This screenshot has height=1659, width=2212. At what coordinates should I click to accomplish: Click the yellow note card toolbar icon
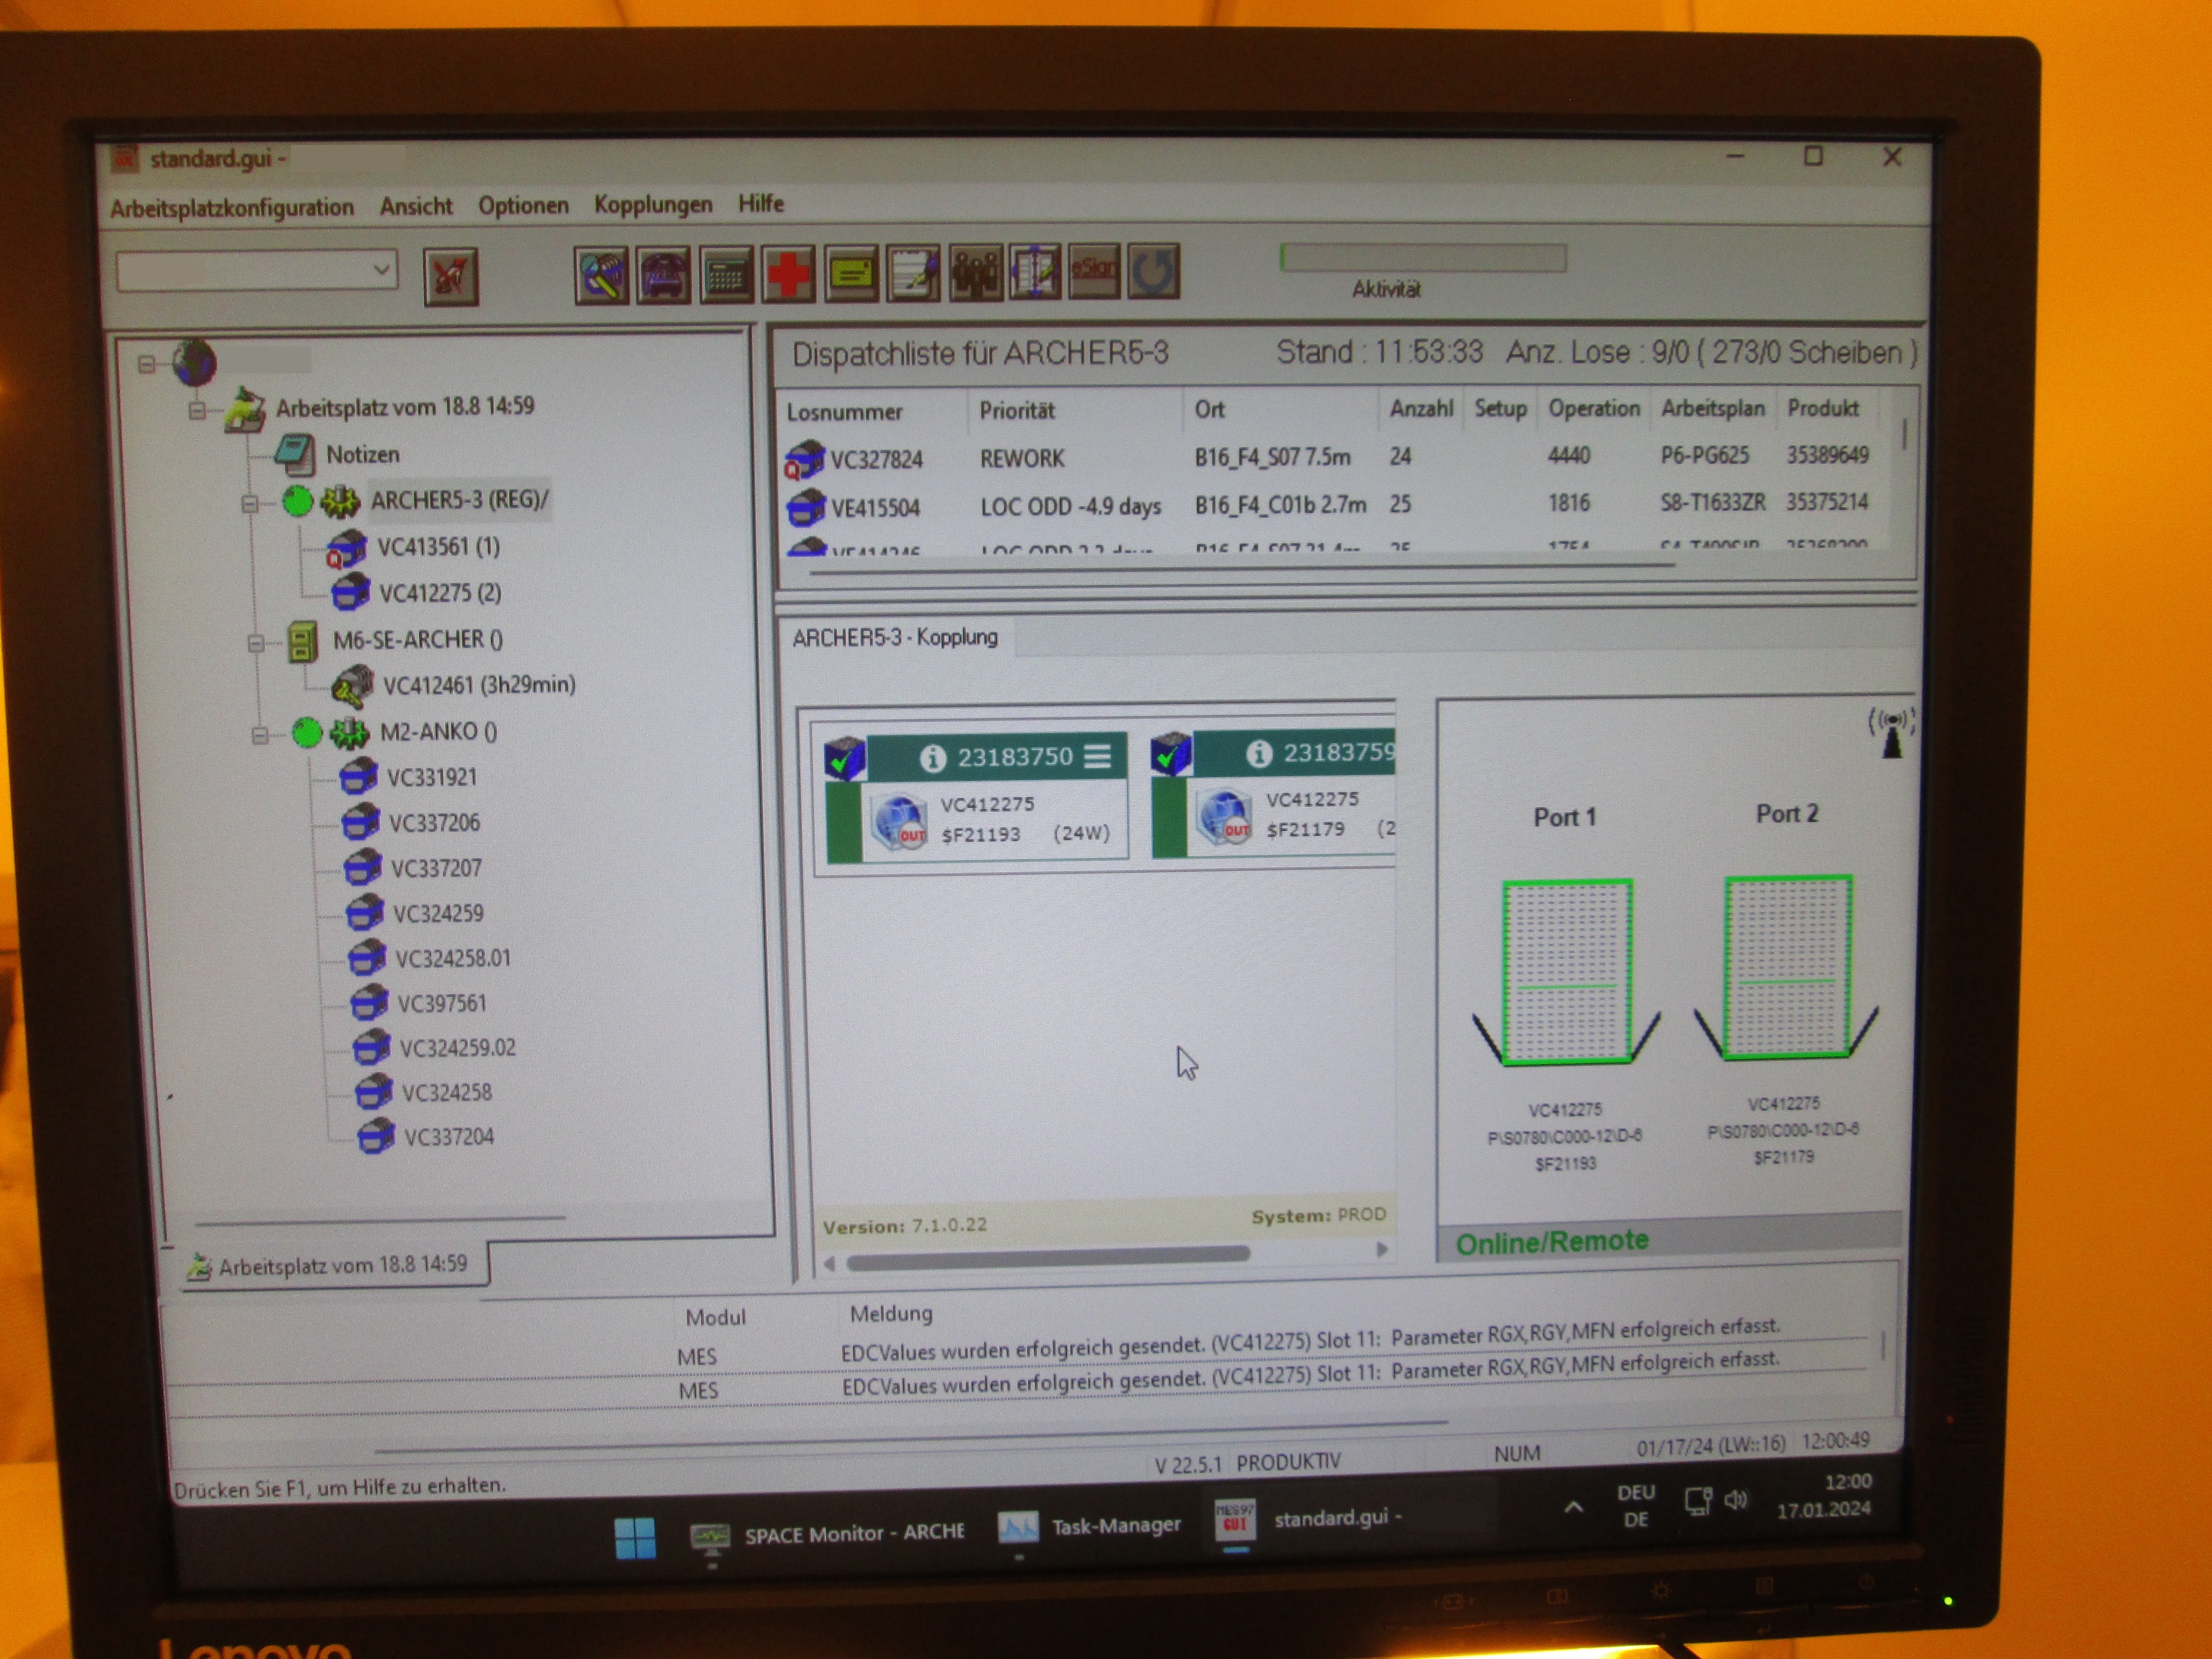click(851, 274)
